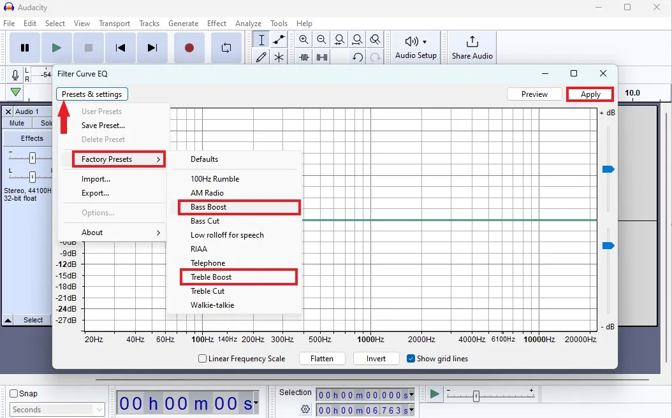Enable Linear Frequency Scale checkbox
This screenshot has height=418, width=672.
pos(203,359)
